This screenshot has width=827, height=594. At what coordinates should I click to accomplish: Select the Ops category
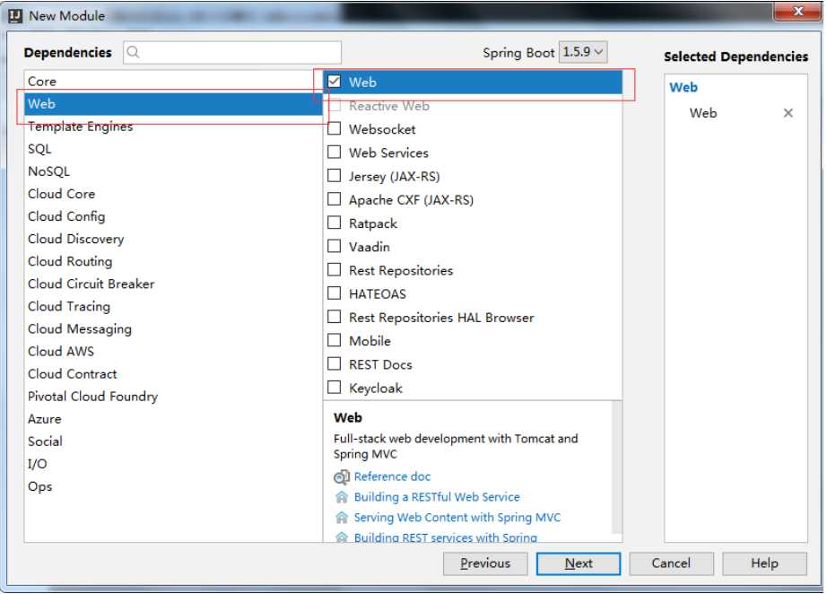[173, 486]
